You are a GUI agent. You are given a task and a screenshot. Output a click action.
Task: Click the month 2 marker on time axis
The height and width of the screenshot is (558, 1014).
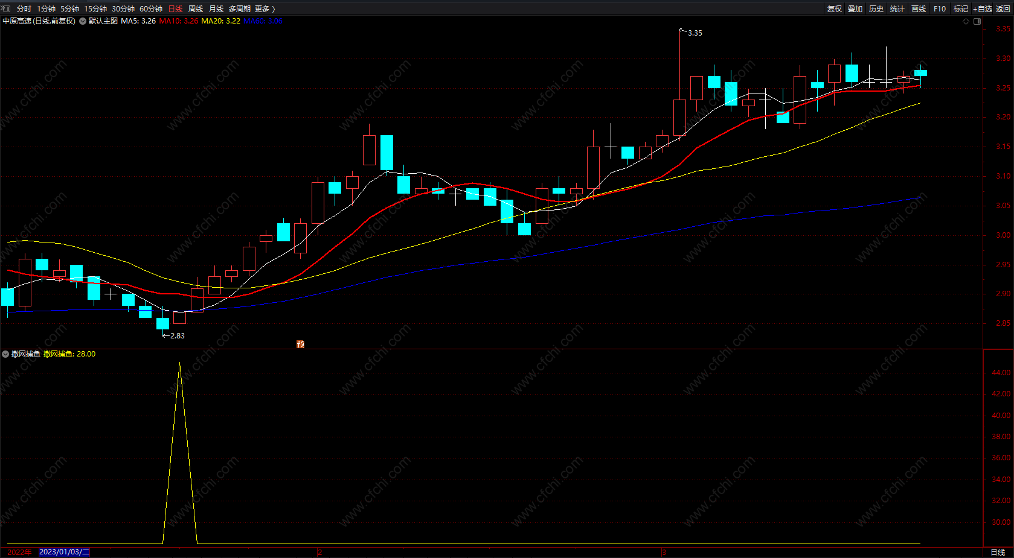coord(320,552)
